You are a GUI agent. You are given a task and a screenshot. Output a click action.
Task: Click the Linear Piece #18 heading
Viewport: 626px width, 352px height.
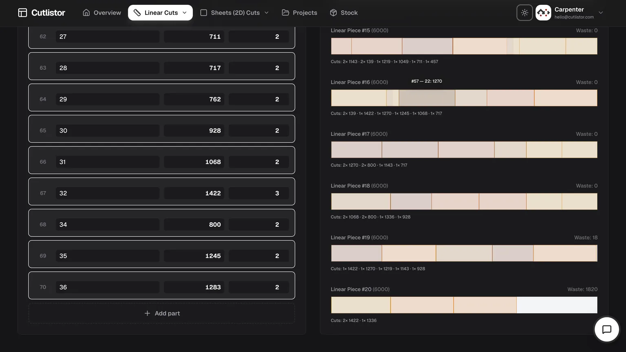point(359,186)
